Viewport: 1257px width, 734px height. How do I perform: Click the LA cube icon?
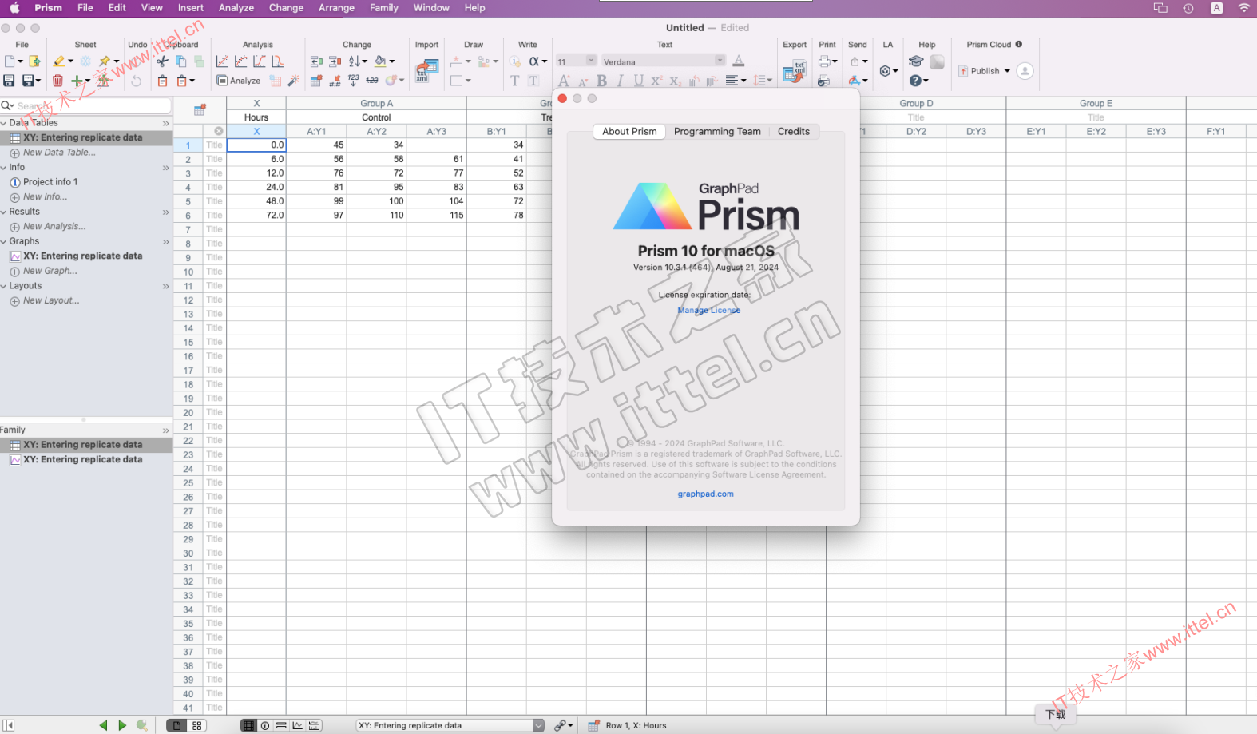[885, 71]
